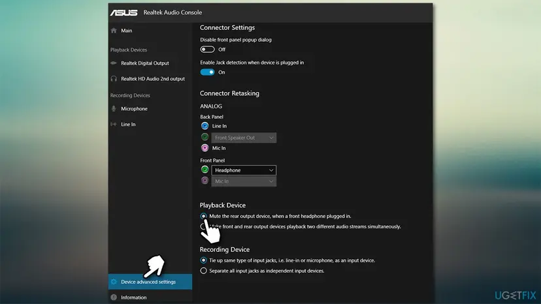The image size is (541, 304).
Task: Open the Front Speaker Out dropdown
Action: coord(244,138)
